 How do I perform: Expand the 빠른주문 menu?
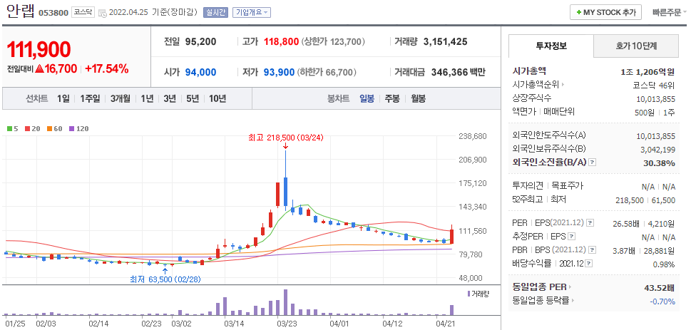[x=670, y=12]
